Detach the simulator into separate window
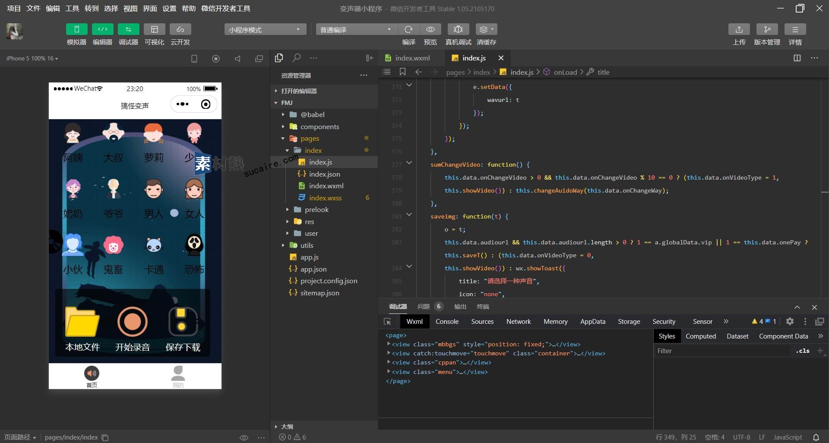This screenshot has height=443, width=829. [259, 58]
